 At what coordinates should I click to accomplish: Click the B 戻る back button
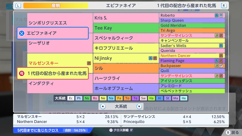[232, 133]
